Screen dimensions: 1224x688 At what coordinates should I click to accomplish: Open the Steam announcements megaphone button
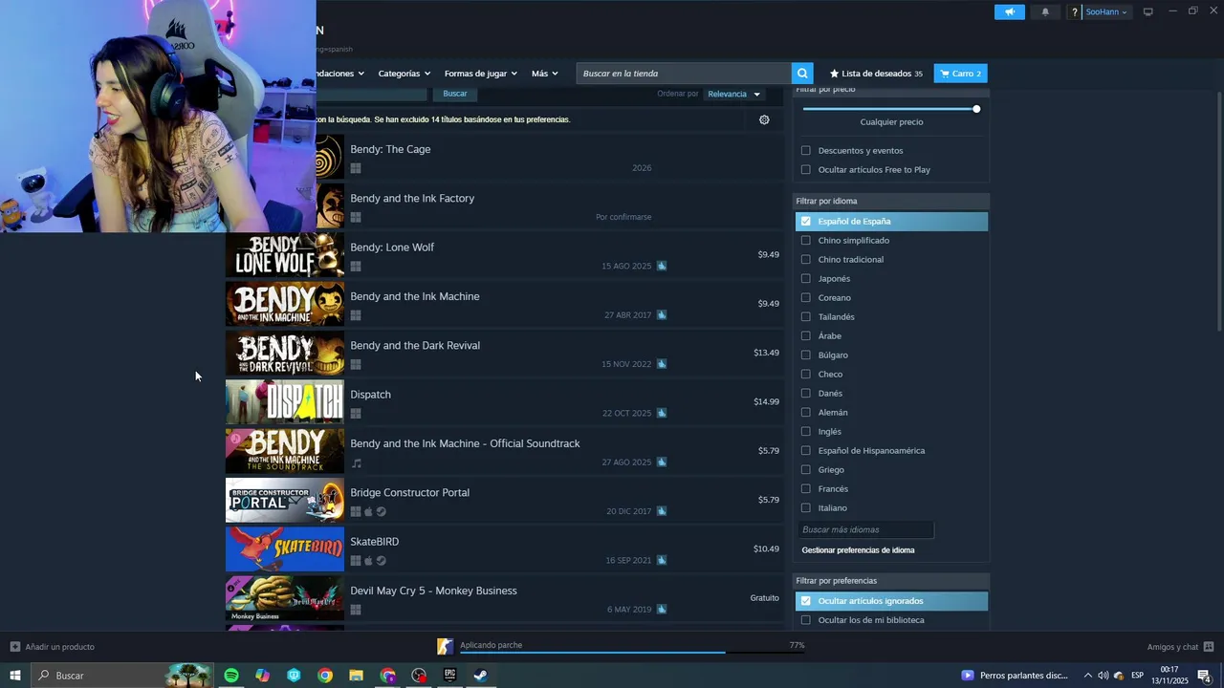pyautogui.click(x=1009, y=12)
